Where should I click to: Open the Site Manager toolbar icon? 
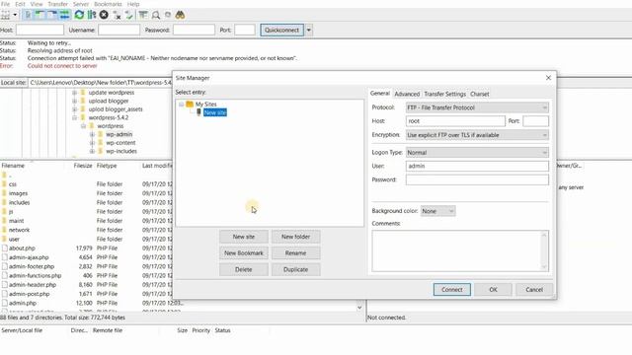5,15
